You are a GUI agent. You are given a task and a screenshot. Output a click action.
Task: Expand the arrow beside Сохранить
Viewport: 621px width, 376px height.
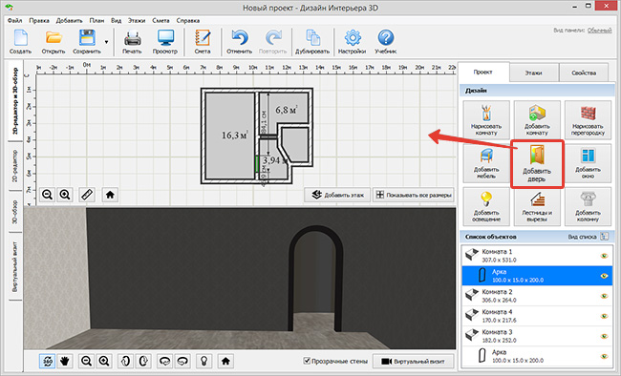click(107, 42)
